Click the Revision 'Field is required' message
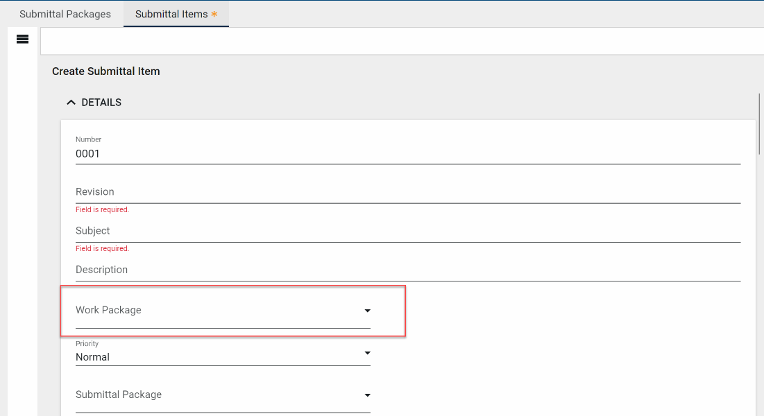 click(x=103, y=209)
